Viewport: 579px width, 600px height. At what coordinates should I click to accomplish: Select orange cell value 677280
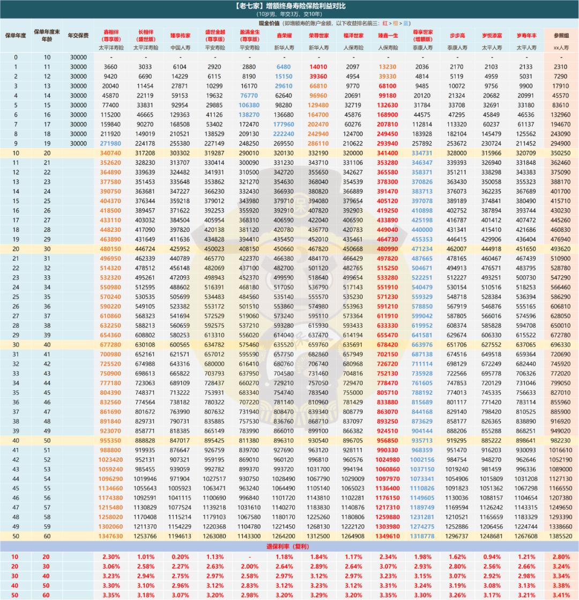pyautogui.click(x=110, y=345)
